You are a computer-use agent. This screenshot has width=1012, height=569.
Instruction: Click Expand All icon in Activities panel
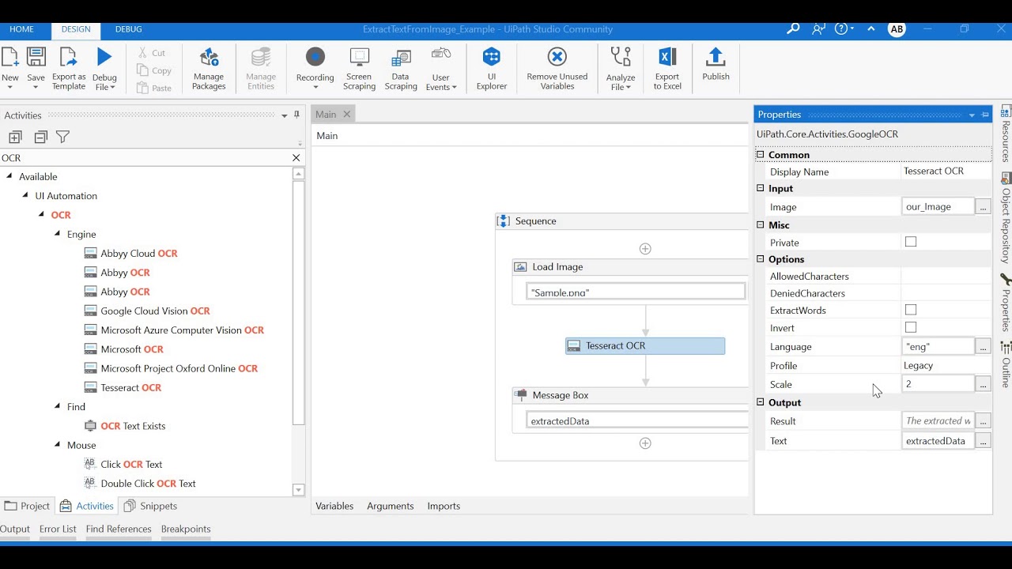15,137
